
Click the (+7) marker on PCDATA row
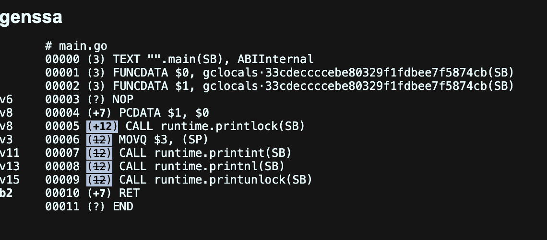click(99, 113)
